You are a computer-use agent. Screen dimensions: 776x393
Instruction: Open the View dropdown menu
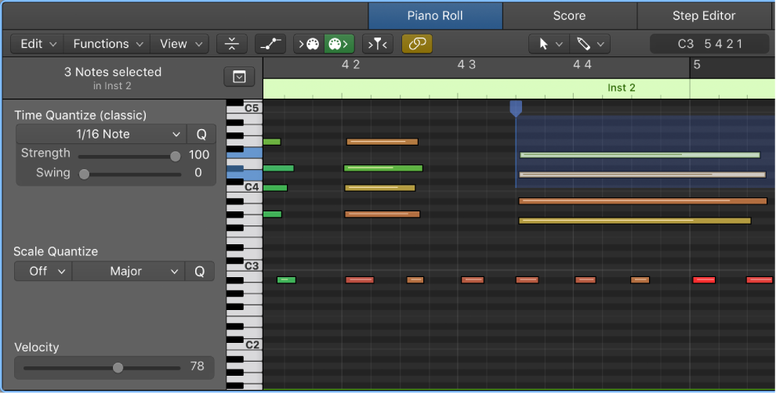click(179, 44)
